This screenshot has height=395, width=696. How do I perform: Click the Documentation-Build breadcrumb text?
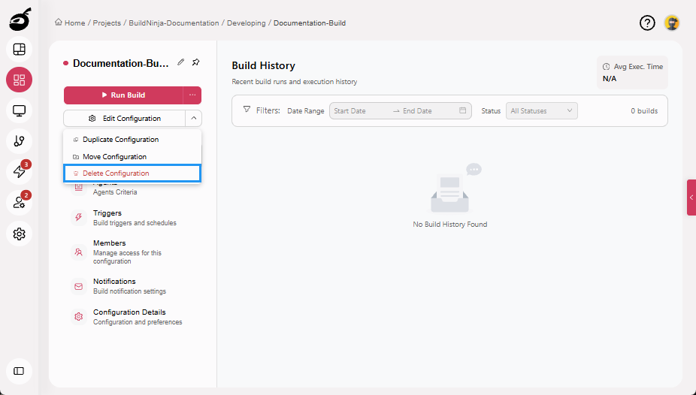pyautogui.click(x=310, y=23)
